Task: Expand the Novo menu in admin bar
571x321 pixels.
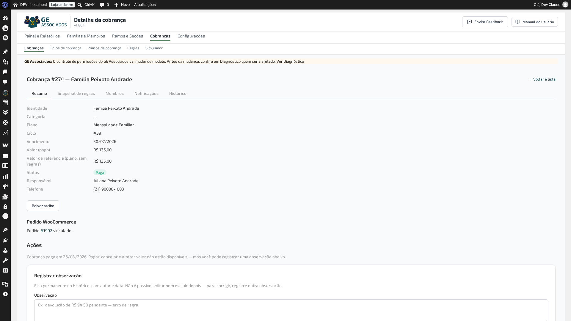Action: pyautogui.click(x=122, y=5)
